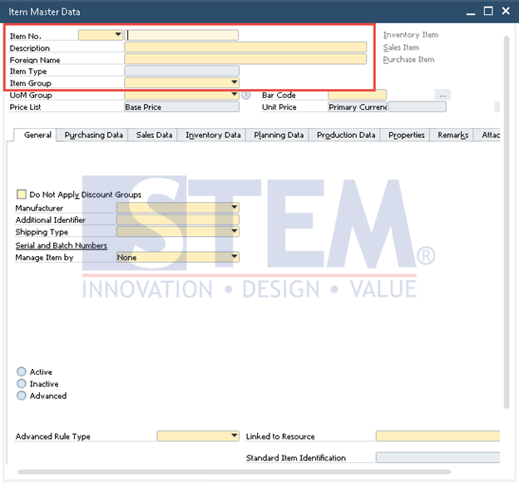Expand the Manufacturer dropdown

click(x=178, y=208)
